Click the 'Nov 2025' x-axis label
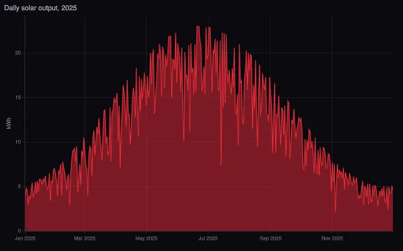Screen dimensions: 403x251 [x=332, y=238]
